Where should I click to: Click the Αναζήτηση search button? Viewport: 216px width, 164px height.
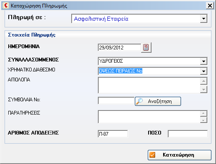pyautogui.click(x=158, y=101)
